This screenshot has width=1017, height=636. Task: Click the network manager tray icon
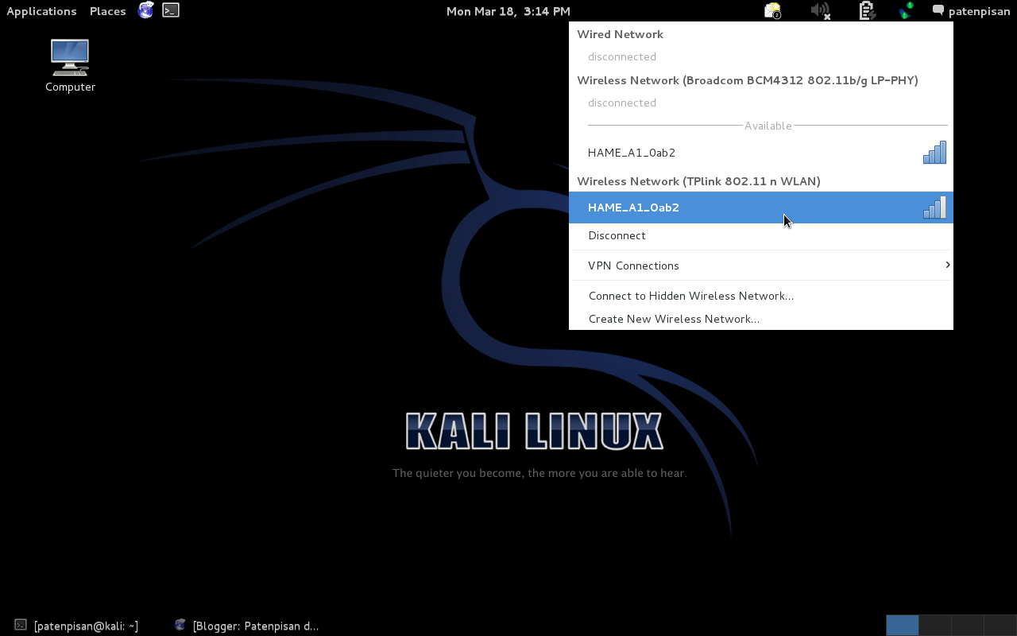(x=906, y=10)
